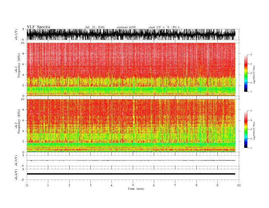Click time axis tick label '8'
This screenshot has height=208, width=269.
196,185
